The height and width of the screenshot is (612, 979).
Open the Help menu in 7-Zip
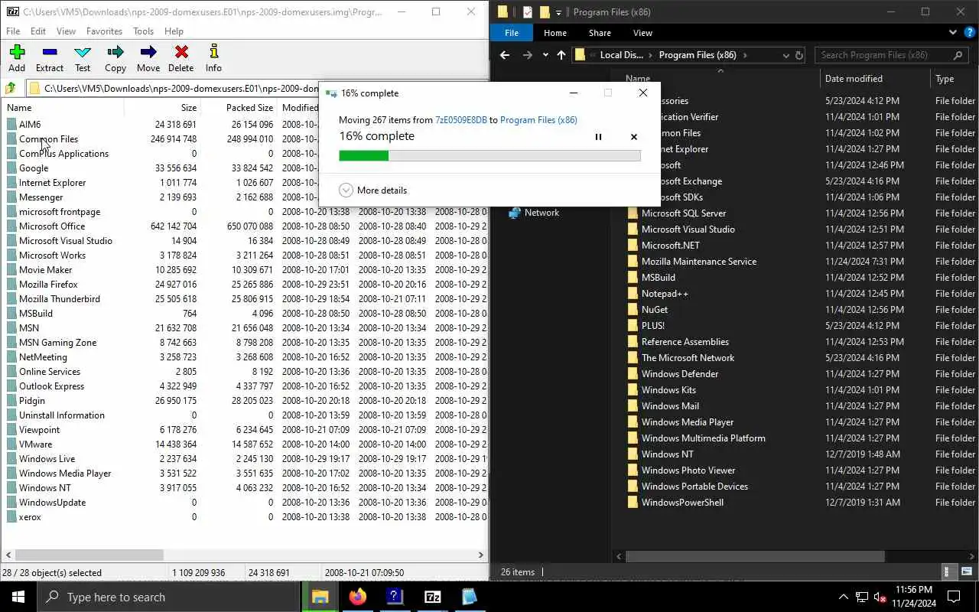pos(174,31)
